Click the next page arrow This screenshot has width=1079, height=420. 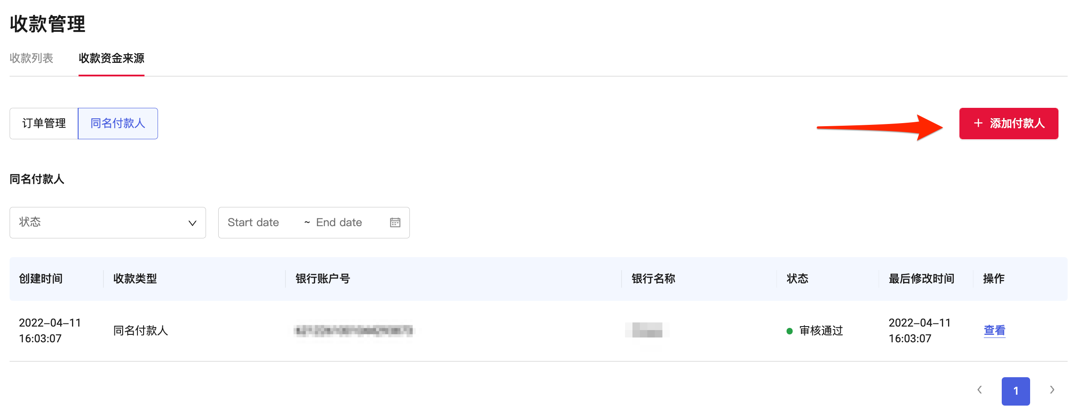[1052, 390]
